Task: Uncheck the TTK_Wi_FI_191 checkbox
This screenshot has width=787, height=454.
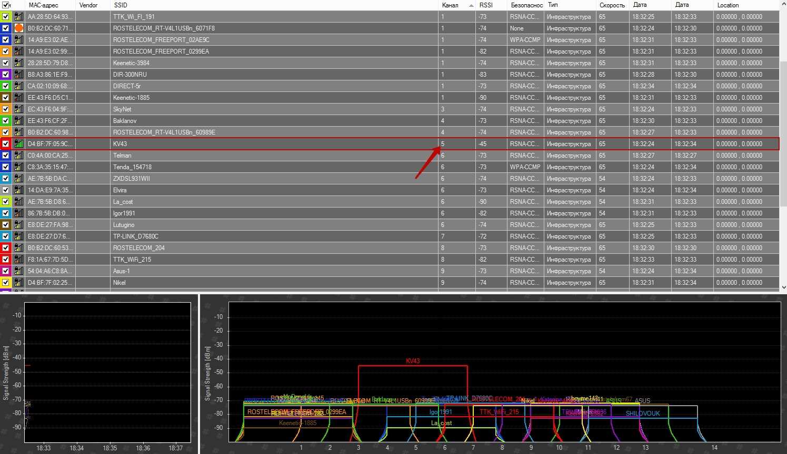Action: (5, 17)
